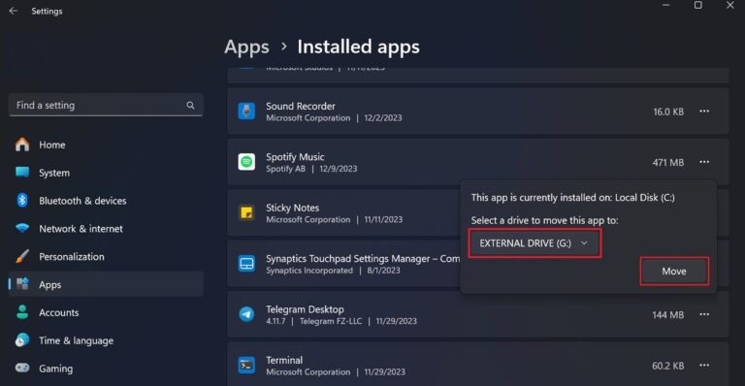745x386 pixels.
Task: Click the Installed apps heading
Action: tap(359, 47)
